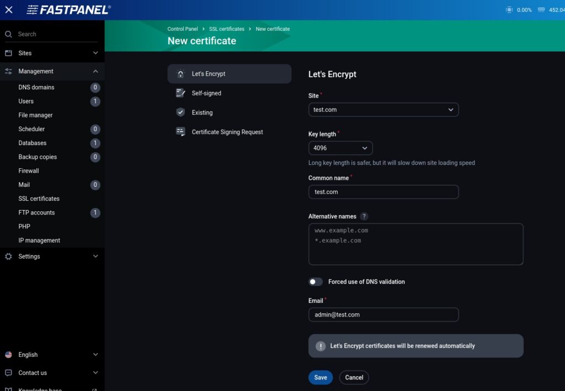565x391 pixels.
Task: Select the Let's Encrypt certificate tab
Action: [x=230, y=74]
